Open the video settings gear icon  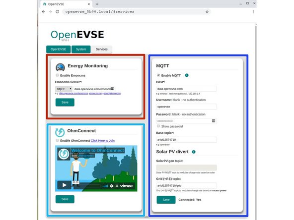tap(112, 186)
